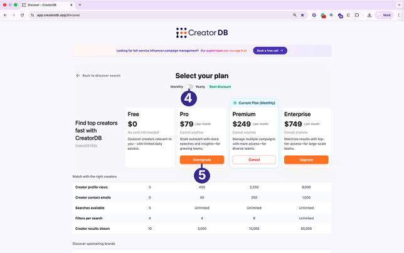This screenshot has width=404, height=253.
Task: Follow the Back to discover search link
Action: (x=98, y=76)
